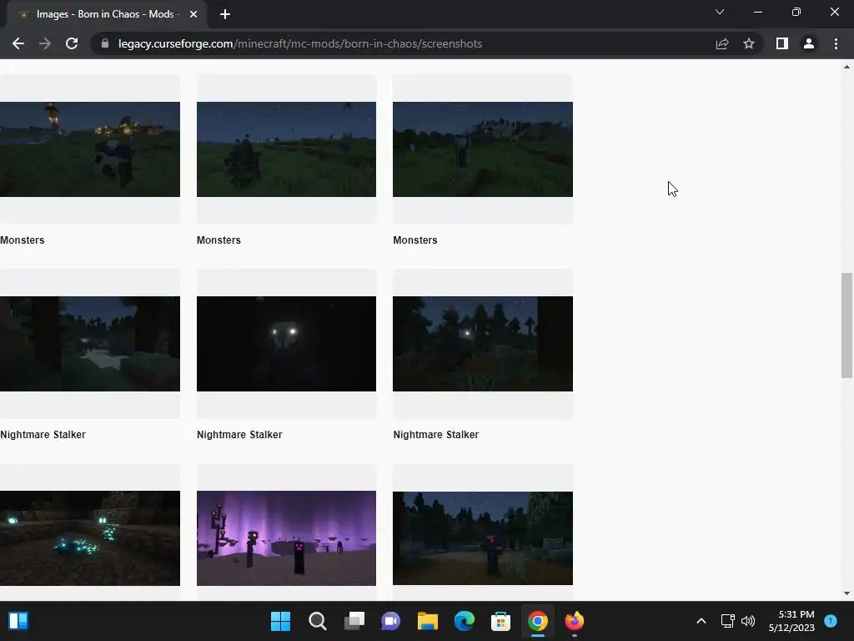Reload the CurseForge page
The height and width of the screenshot is (641, 854).
[72, 43]
